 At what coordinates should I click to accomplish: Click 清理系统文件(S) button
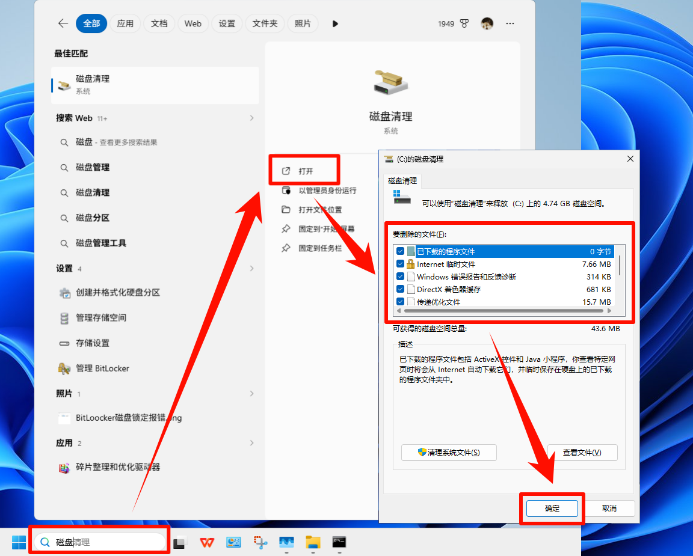click(449, 453)
